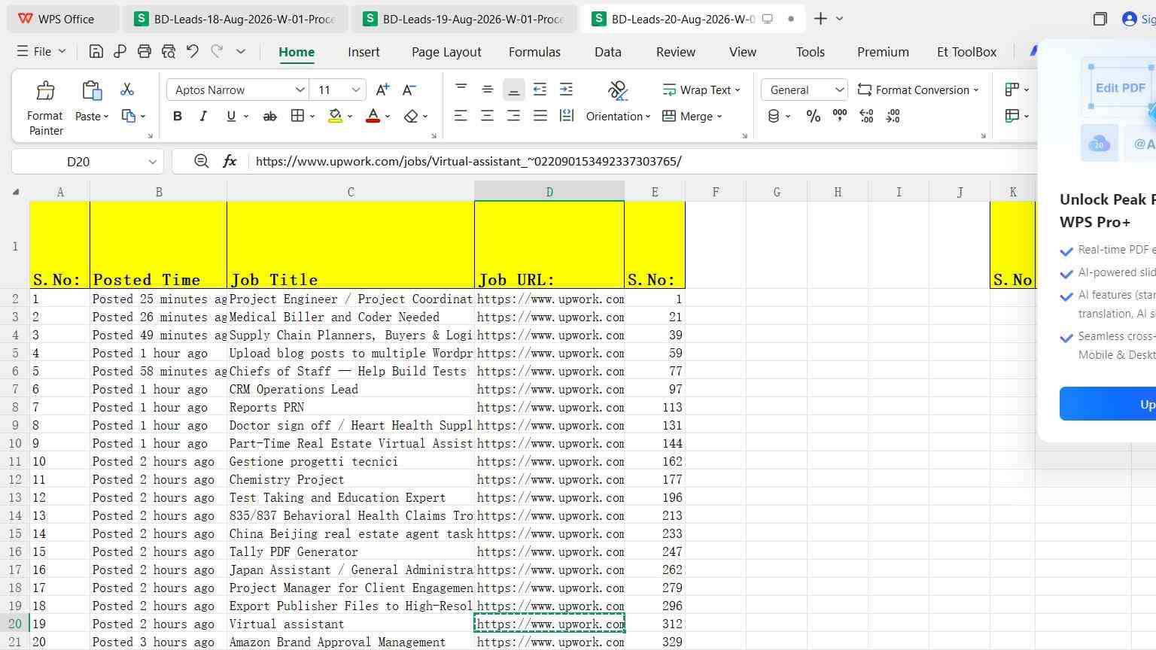Switch to the Formulas ribbon tab
This screenshot has height=650, width=1156.
(x=534, y=52)
